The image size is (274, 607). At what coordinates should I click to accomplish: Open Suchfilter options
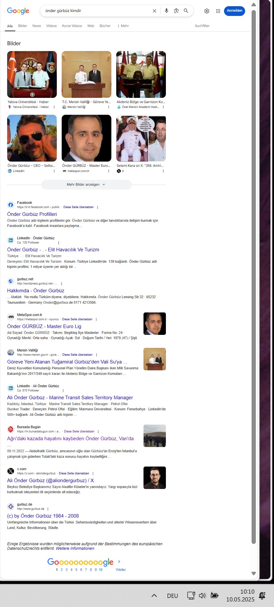[202, 26]
